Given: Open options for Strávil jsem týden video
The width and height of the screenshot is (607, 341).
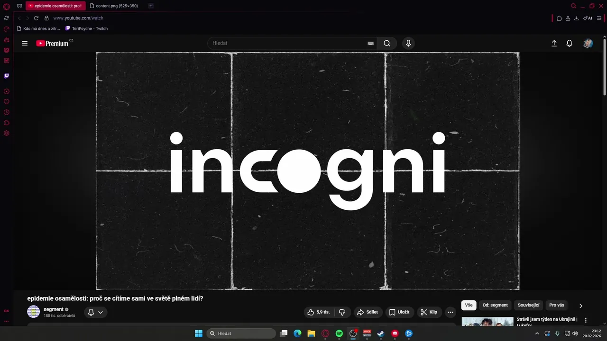Looking at the screenshot, I should tap(586, 320).
